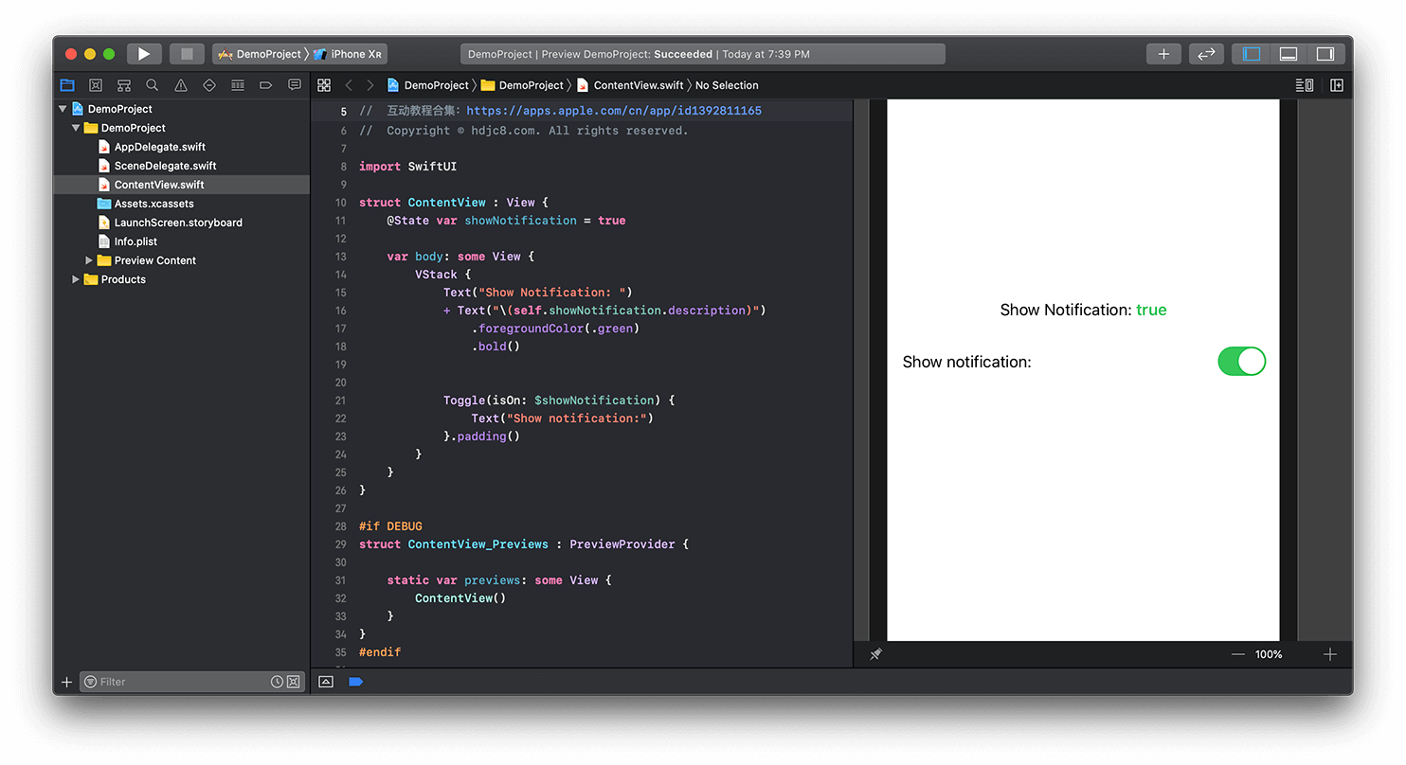Select AppDelegate.swift in navigator
This screenshot has width=1406, height=765.
[x=159, y=147]
